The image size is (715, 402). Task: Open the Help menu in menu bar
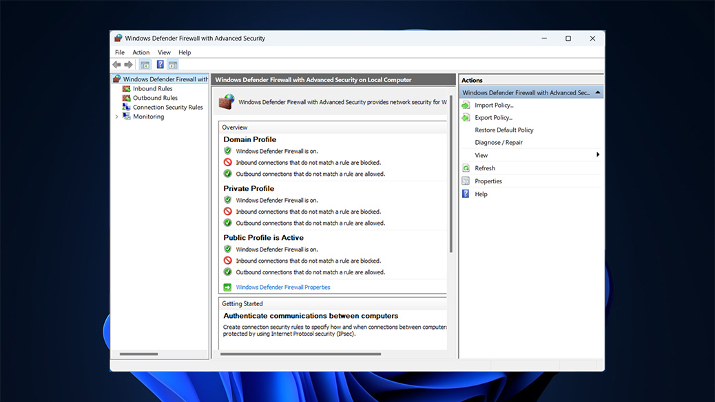(185, 52)
